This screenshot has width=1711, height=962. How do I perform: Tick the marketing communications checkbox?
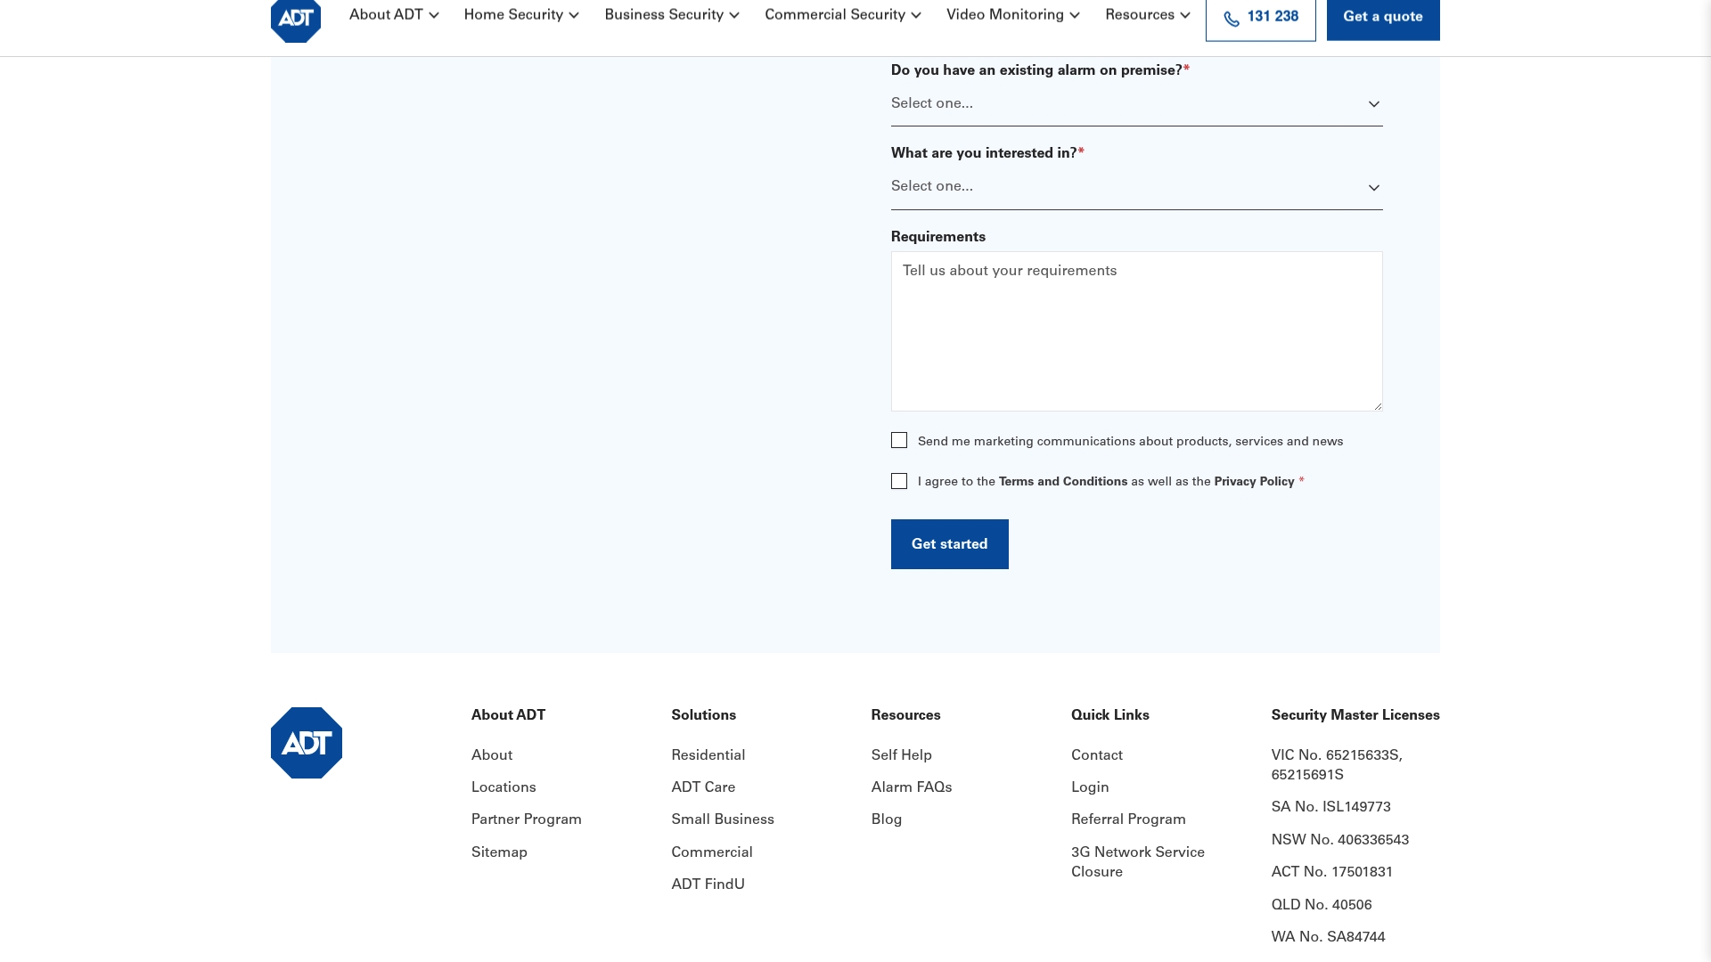pos(899,441)
